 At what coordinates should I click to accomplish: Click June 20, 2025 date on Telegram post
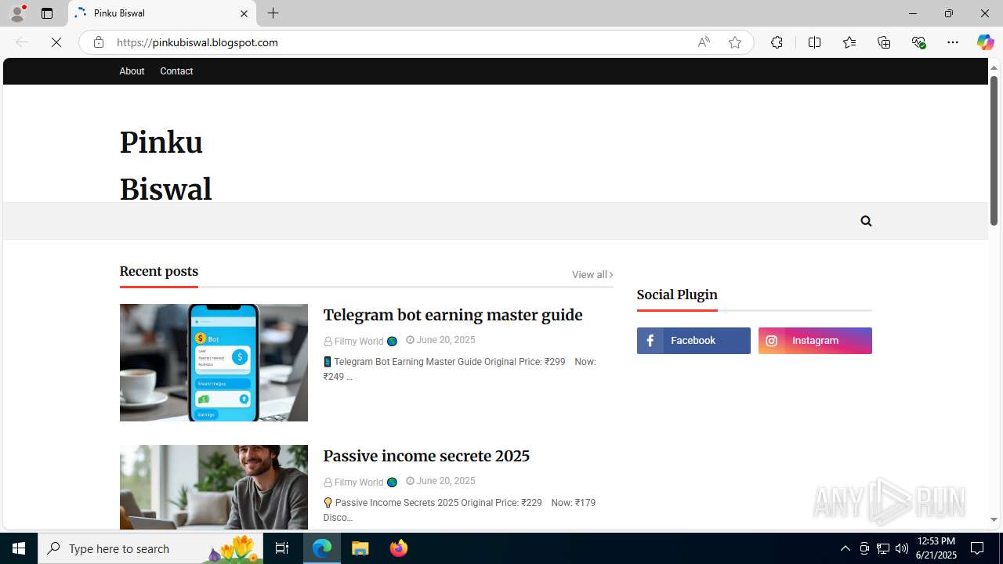coord(440,340)
